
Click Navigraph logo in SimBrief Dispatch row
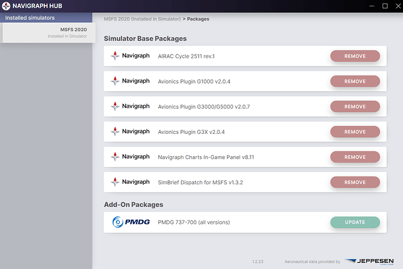coord(130,182)
